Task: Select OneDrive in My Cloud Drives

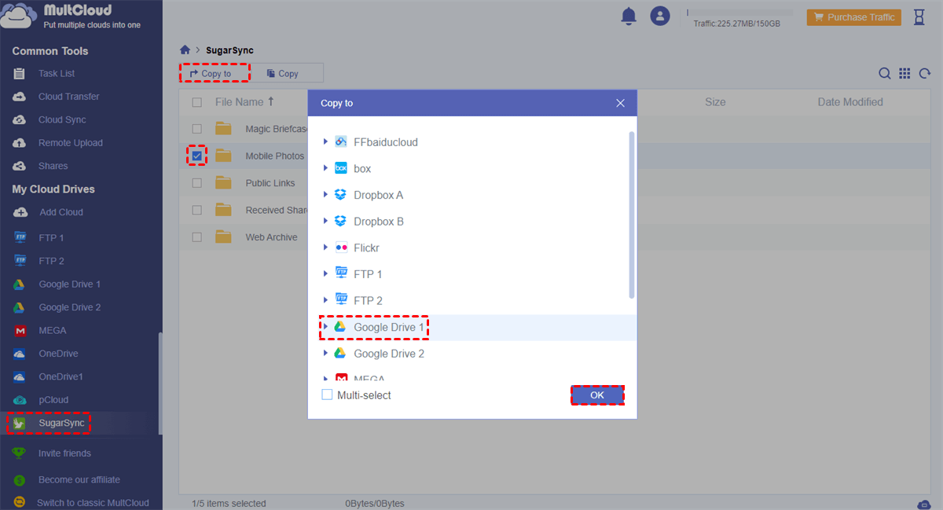Action: tap(58, 354)
